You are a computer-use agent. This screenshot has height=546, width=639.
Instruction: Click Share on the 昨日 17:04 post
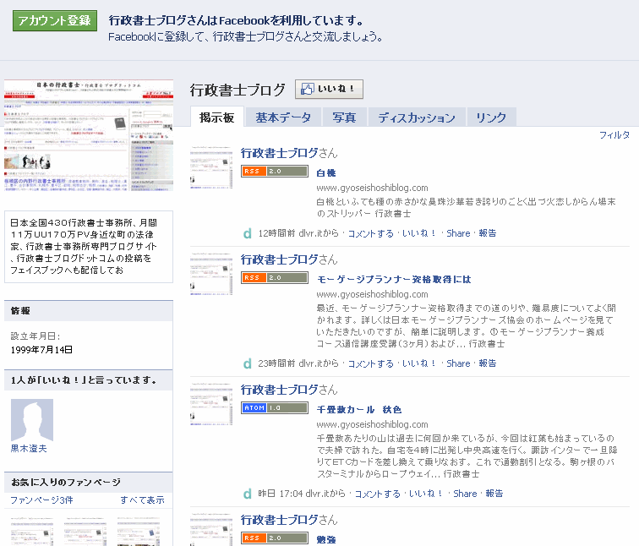point(465,494)
